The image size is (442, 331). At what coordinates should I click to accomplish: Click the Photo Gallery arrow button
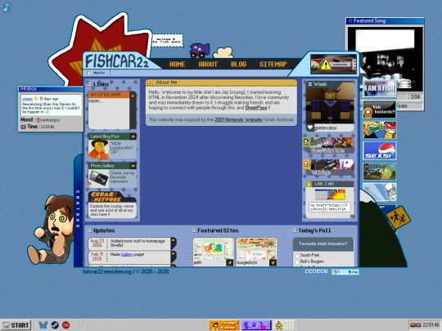pos(133,166)
